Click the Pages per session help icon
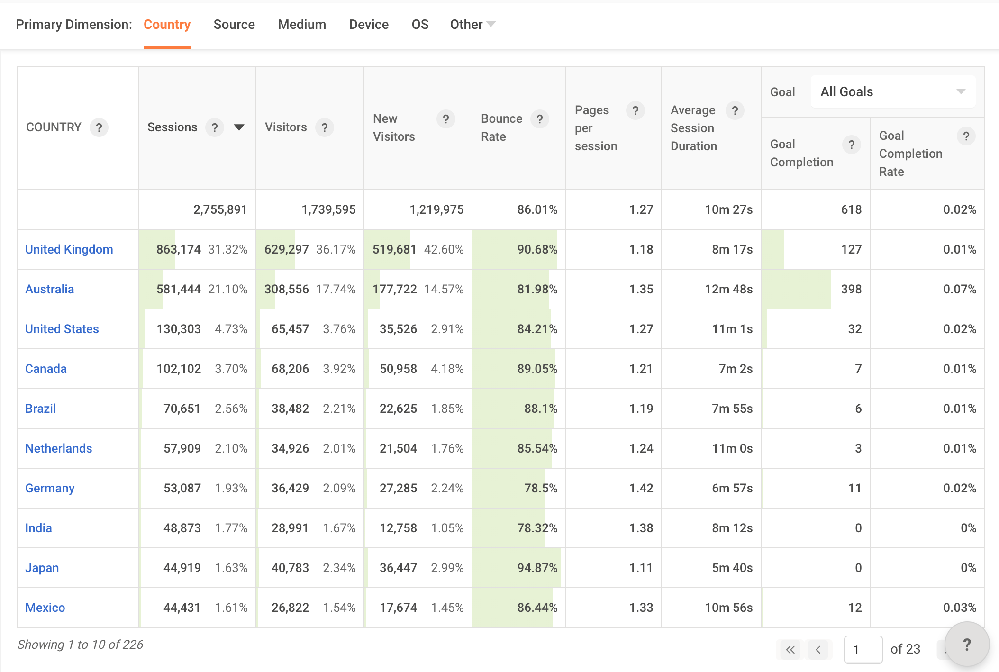Image resolution: width=999 pixels, height=672 pixels. 635,110
